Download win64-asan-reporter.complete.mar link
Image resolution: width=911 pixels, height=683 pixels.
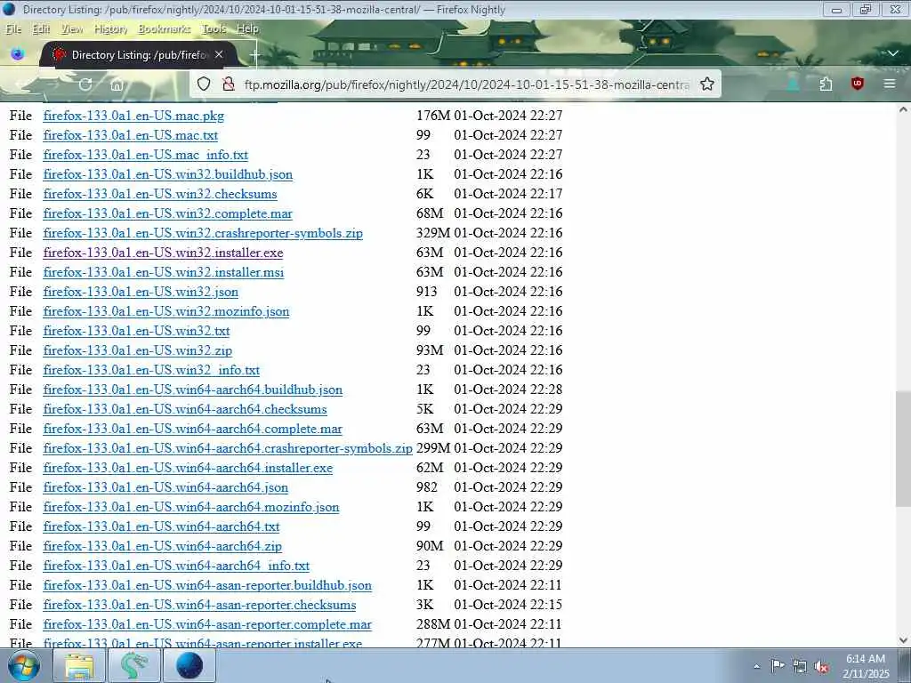click(x=207, y=625)
